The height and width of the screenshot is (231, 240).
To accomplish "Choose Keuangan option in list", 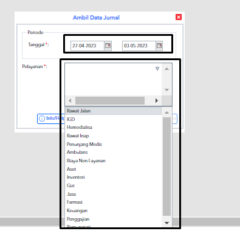I will pos(113,210).
